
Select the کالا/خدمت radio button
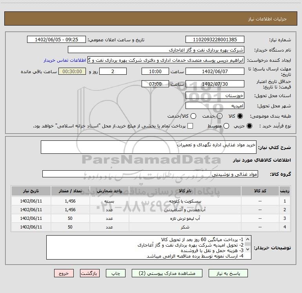pyautogui.click(x=193, y=116)
